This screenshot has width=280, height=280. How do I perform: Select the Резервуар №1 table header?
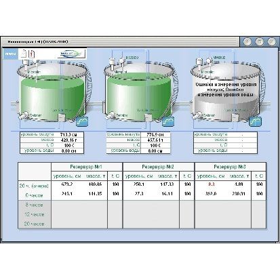pos(86,167)
